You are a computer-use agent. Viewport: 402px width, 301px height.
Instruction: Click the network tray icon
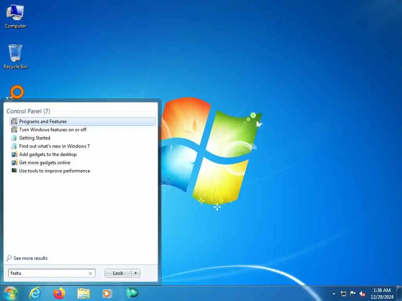point(344,294)
